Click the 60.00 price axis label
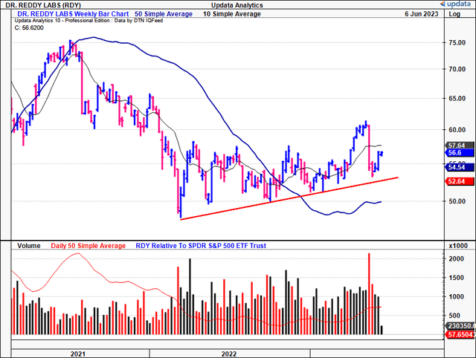The image size is (476, 358). click(x=457, y=130)
